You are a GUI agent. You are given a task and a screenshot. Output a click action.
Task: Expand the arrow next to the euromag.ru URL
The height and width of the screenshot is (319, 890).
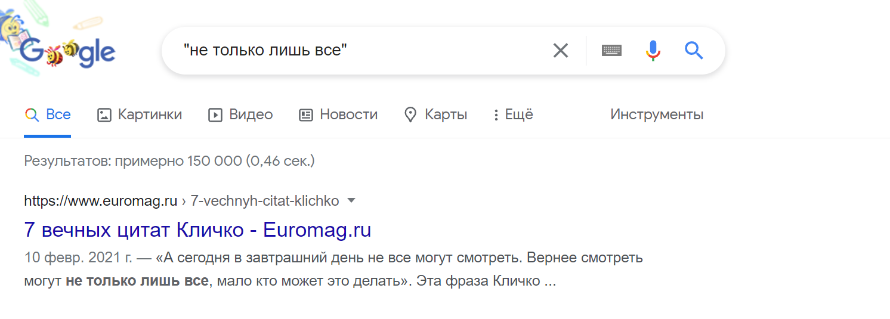pos(351,201)
